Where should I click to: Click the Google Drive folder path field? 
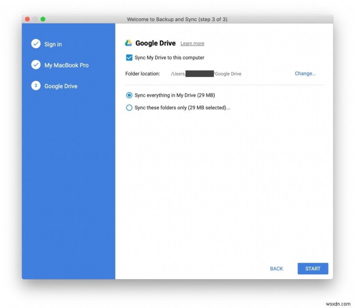pyautogui.click(x=206, y=74)
